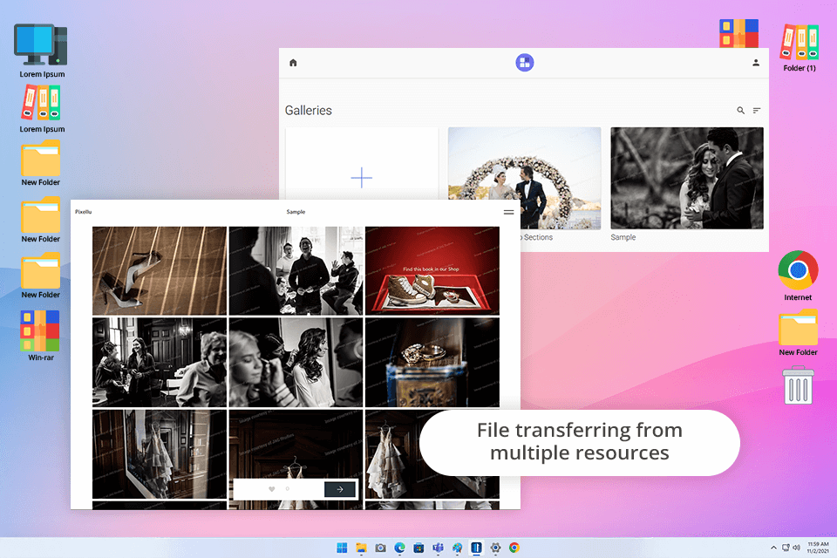Open the Win-rar desktop icon

click(x=41, y=336)
